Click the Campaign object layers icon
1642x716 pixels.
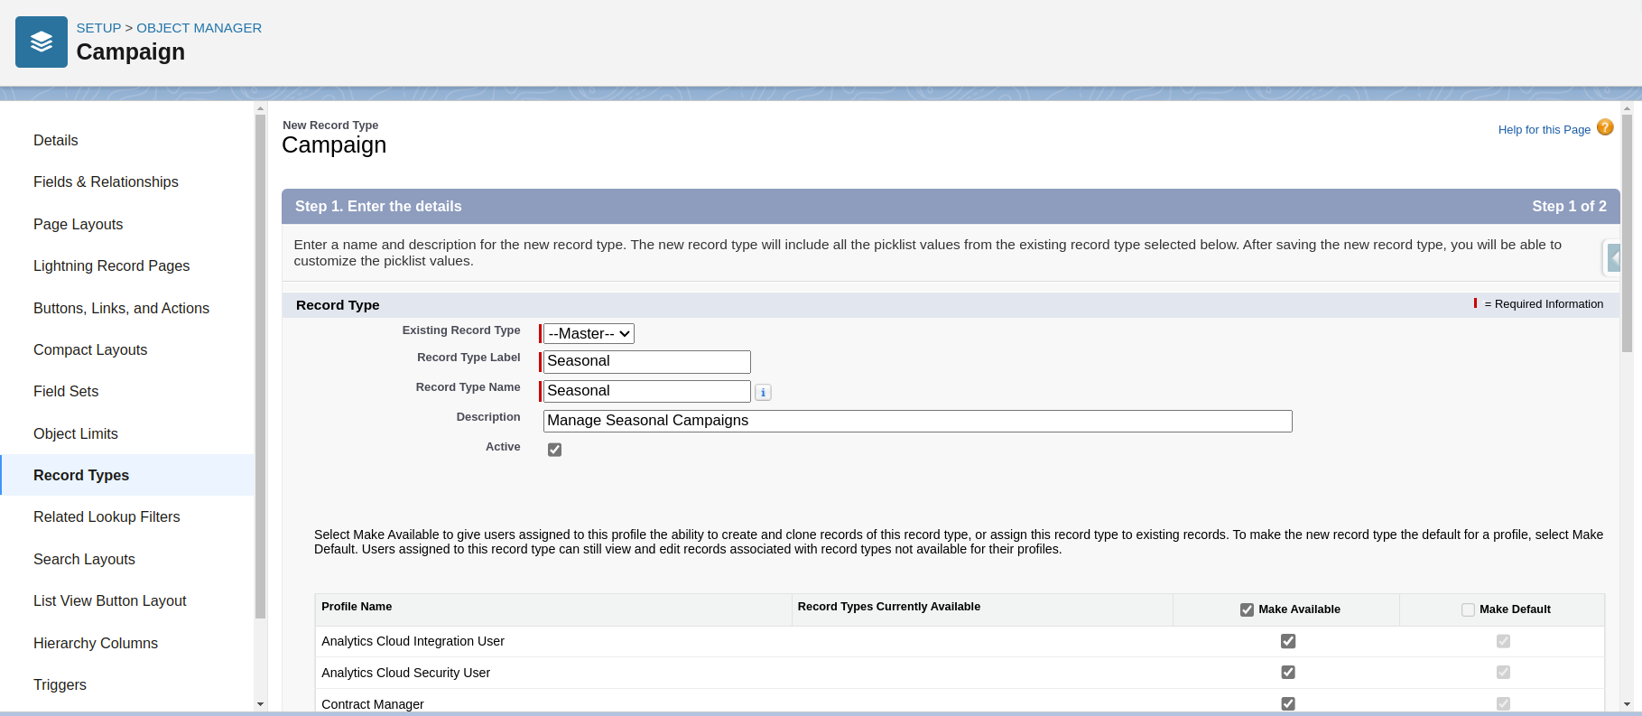point(42,42)
